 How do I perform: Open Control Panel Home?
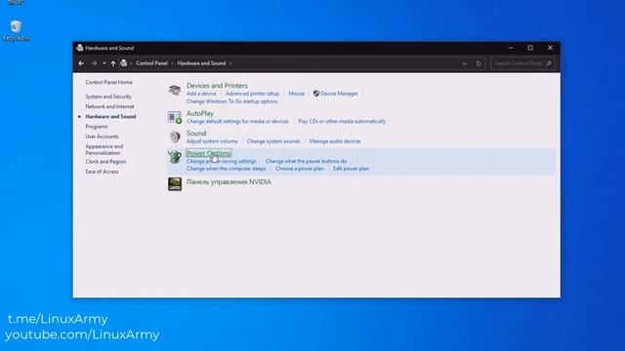[108, 82]
